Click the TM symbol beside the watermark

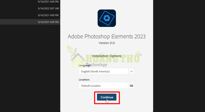140,55
